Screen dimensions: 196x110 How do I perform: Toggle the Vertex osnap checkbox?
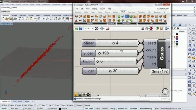[68, 105]
